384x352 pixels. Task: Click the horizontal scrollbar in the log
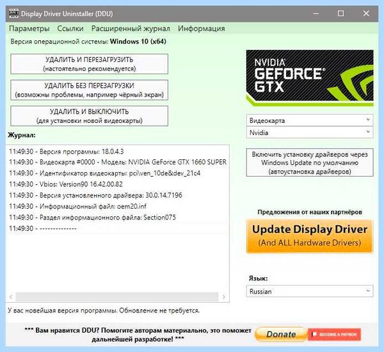(x=117, y=297)
